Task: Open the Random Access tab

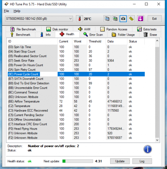Action: pos(114,29)
